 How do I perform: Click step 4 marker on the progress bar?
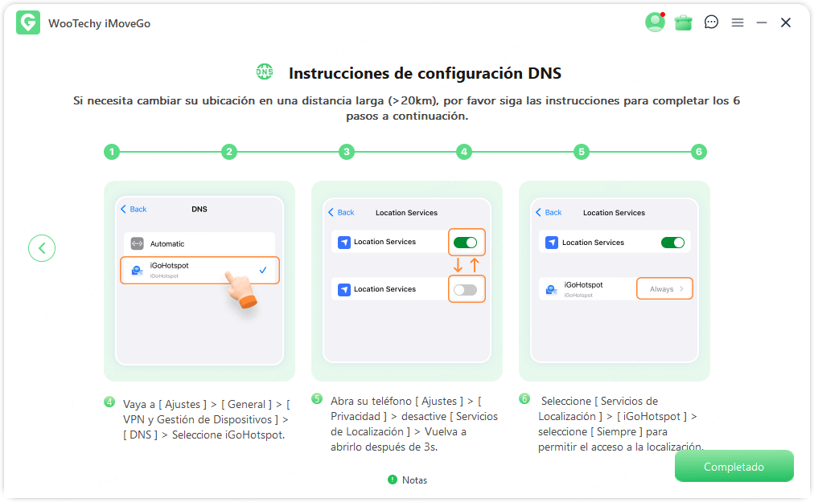click(x=464, y=151)
